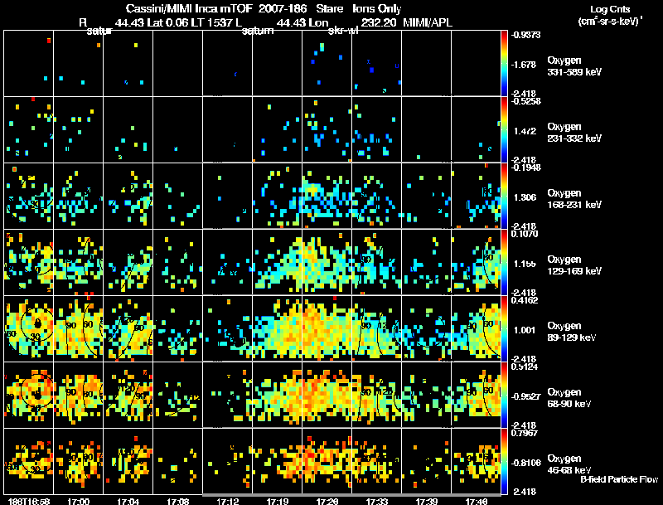663x505 pixels.
Task: Click the 17:00 time axis label
Action: [78, 501]
